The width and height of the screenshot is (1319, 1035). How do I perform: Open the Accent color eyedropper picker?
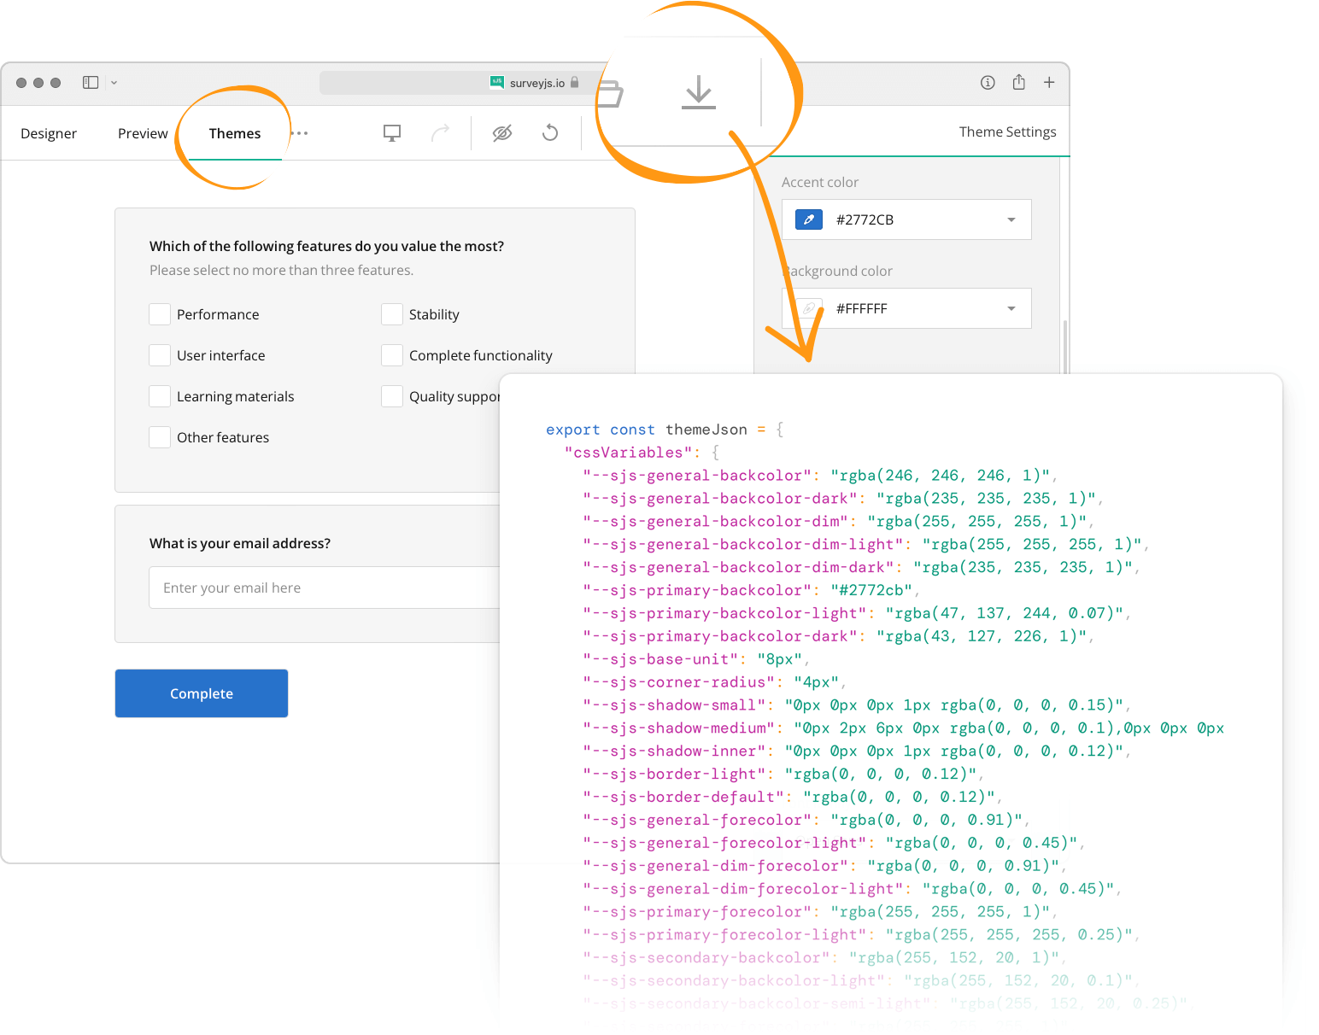[807, 219]
